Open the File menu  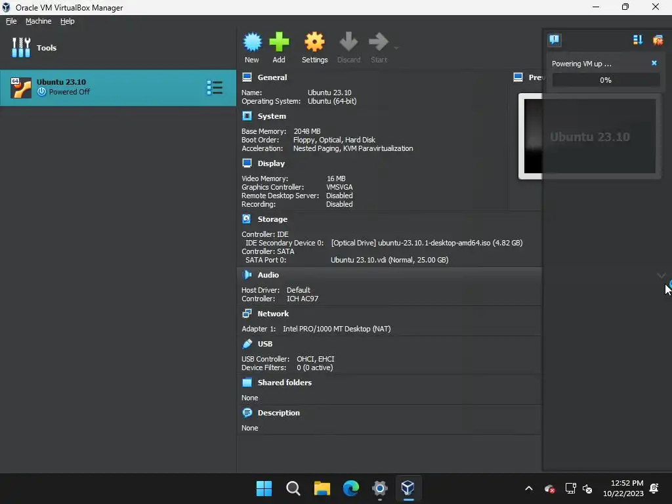click(x=11, y=21)
